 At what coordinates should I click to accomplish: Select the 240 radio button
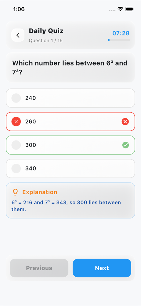16,98
